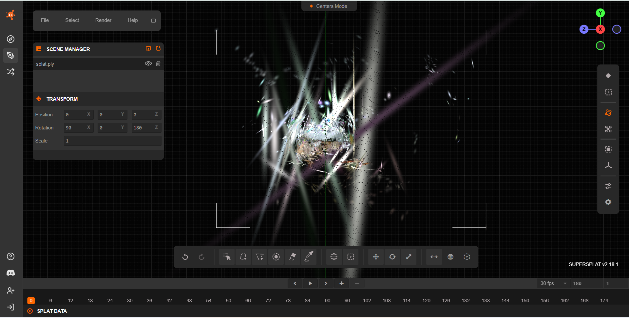Open the Select menu
Viewport: 629px width, 318px height.
72,20
